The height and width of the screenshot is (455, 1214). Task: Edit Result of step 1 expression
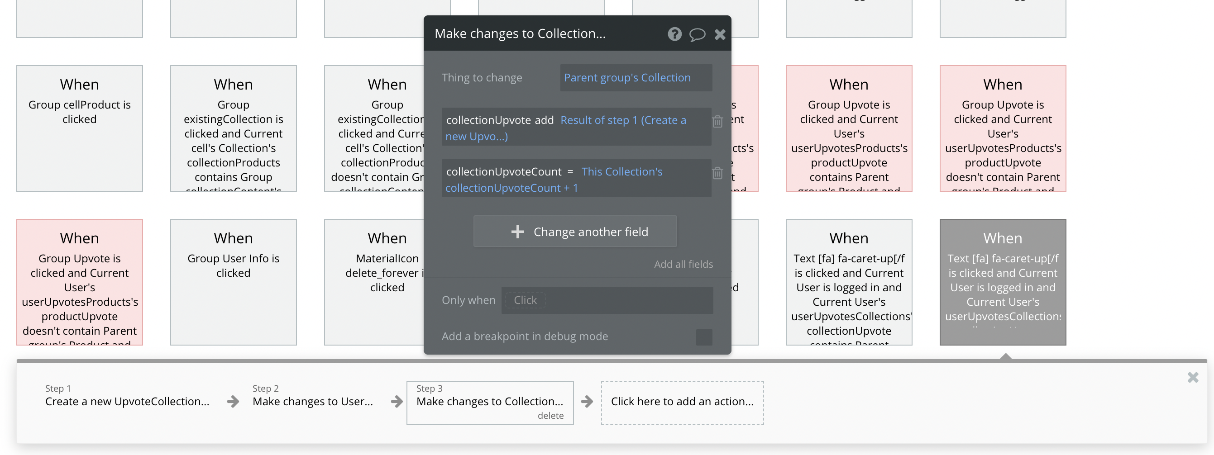pyautogui.click(x=622, y=121)
